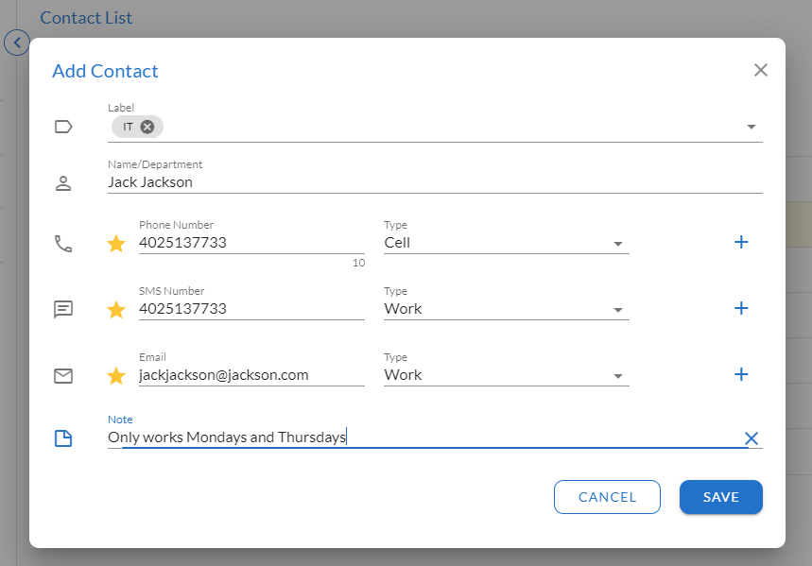
Task: Click the Cancel button
Action: (607, 497)
